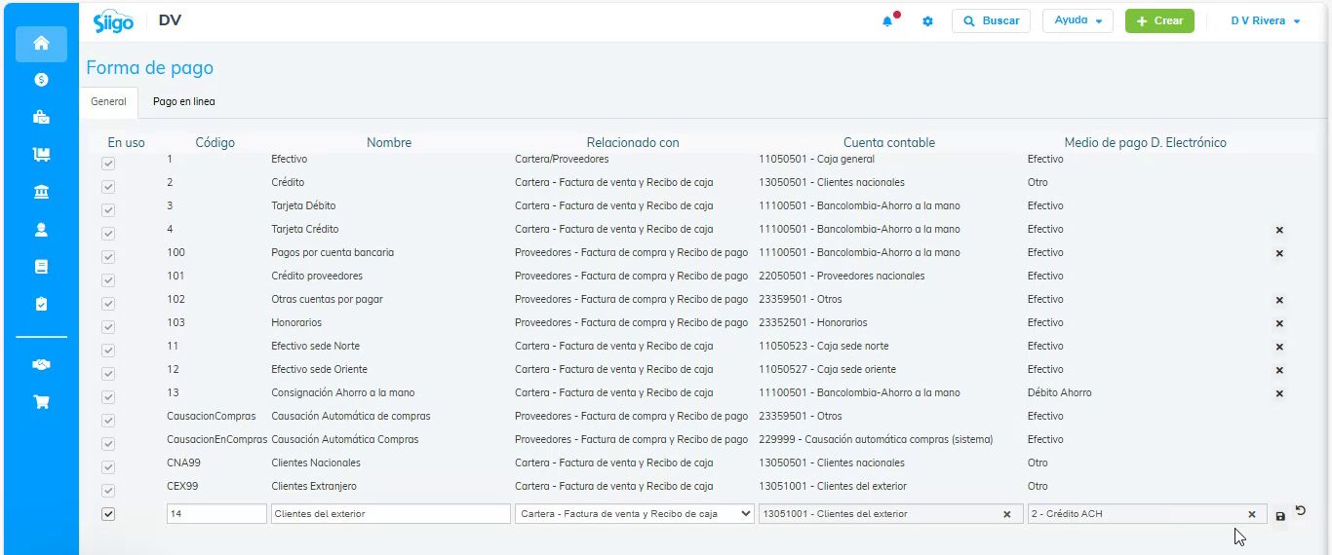Screen dimensions: 1332x555
Task: Toggle En uso checkbox for Crédito proveedores
Action: point(108,280)
